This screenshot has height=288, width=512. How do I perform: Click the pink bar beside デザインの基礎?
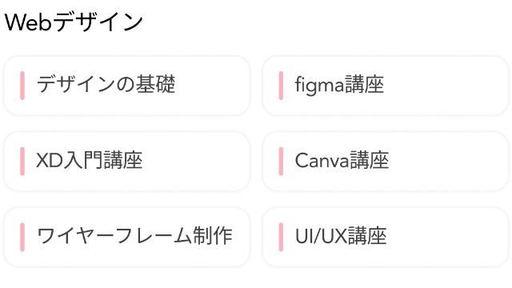pos(22,86)
